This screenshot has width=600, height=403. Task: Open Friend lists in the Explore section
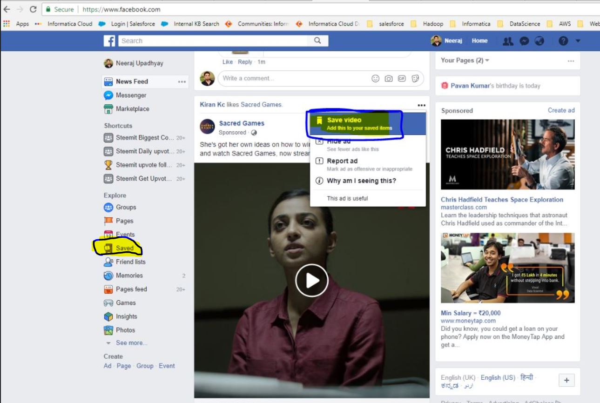coord(125,262)
